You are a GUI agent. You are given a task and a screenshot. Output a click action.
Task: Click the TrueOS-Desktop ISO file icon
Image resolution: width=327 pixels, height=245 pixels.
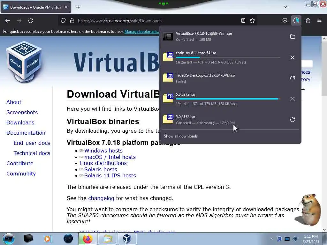168,78
